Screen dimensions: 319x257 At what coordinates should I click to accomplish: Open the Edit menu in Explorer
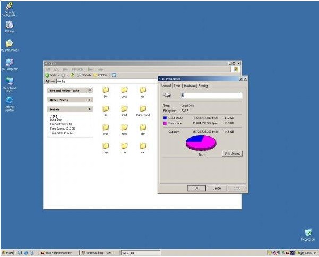pyautogui.click(x=56, y=70)
